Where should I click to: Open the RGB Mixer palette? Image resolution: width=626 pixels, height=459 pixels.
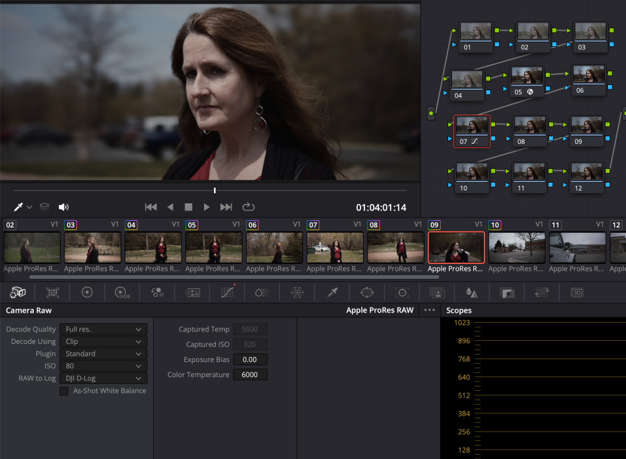[156, 292]
